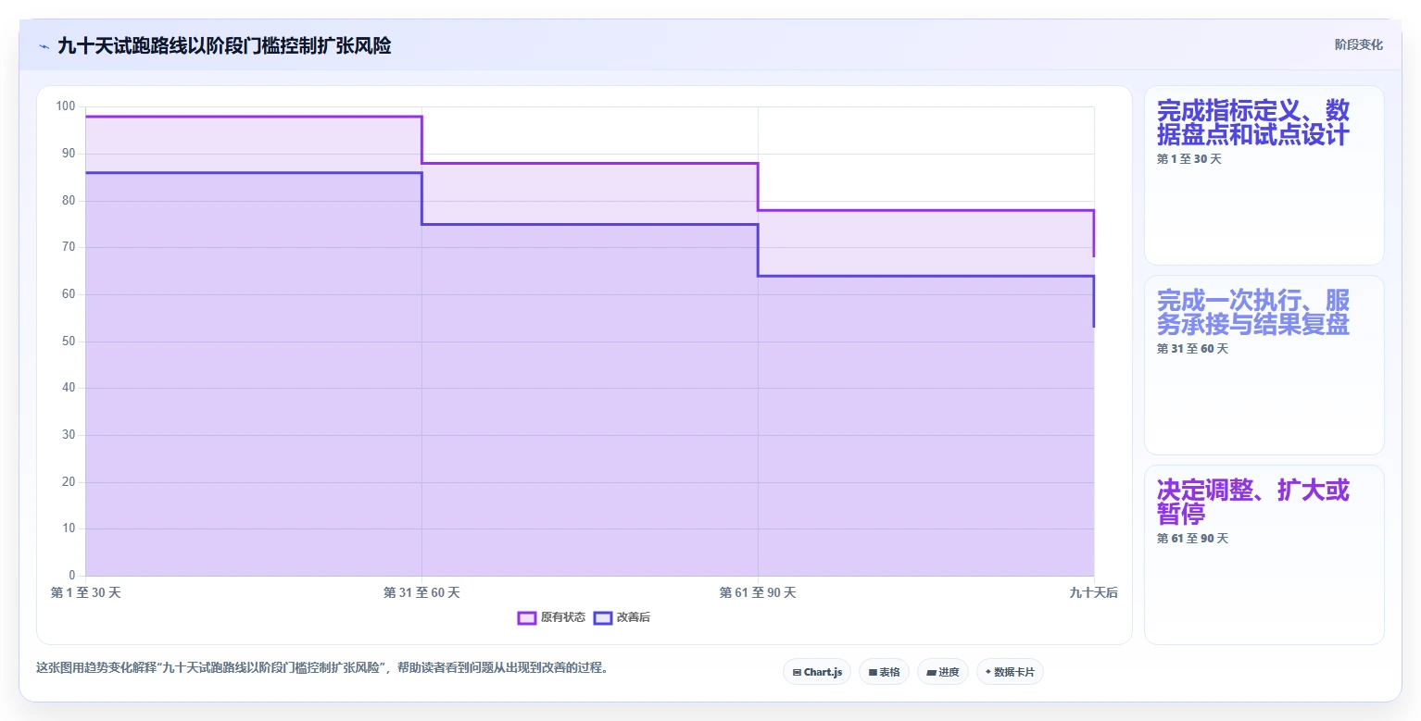
Task: Open the card 完成指标定义、数据盘点和试点设计
Action: 1264,176
